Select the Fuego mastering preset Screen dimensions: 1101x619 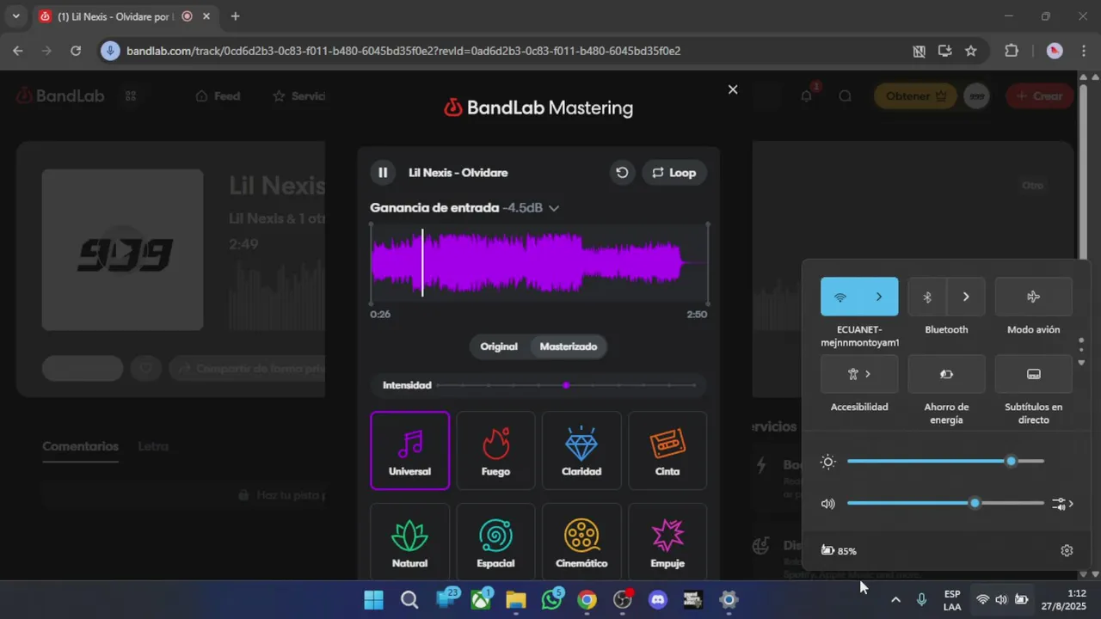[495, 450]
